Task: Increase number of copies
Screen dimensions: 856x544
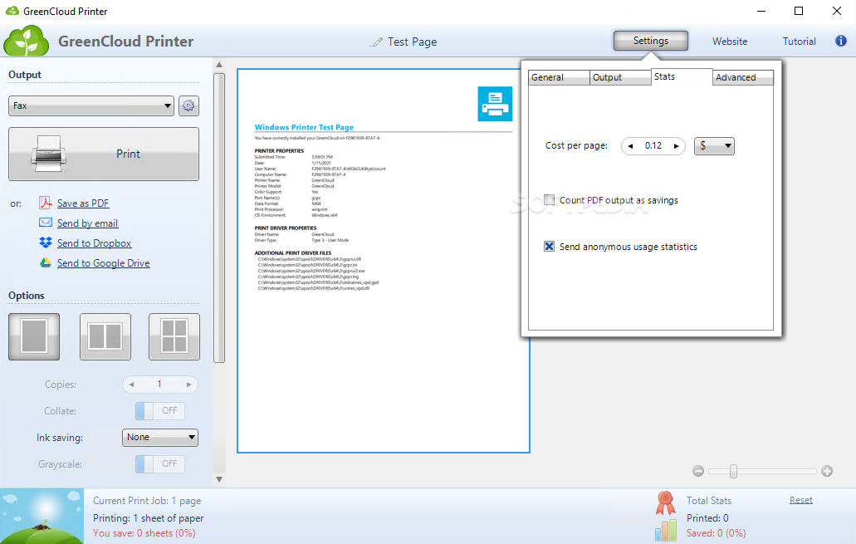Action: (x=189, y=385)
